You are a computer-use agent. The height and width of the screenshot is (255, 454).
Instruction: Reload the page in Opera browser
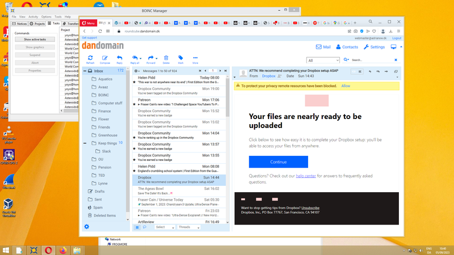pyautogui.click(x=100, y=31)
